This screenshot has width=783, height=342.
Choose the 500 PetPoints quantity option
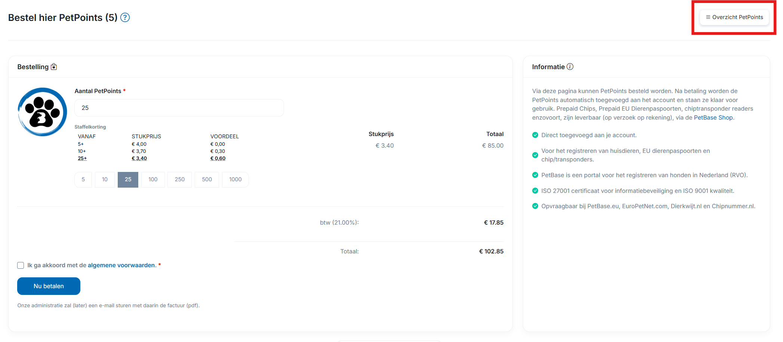click(207, 180)
